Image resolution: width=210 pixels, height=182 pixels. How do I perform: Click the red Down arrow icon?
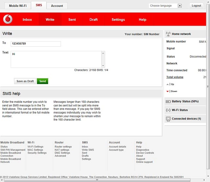point(167,91)
